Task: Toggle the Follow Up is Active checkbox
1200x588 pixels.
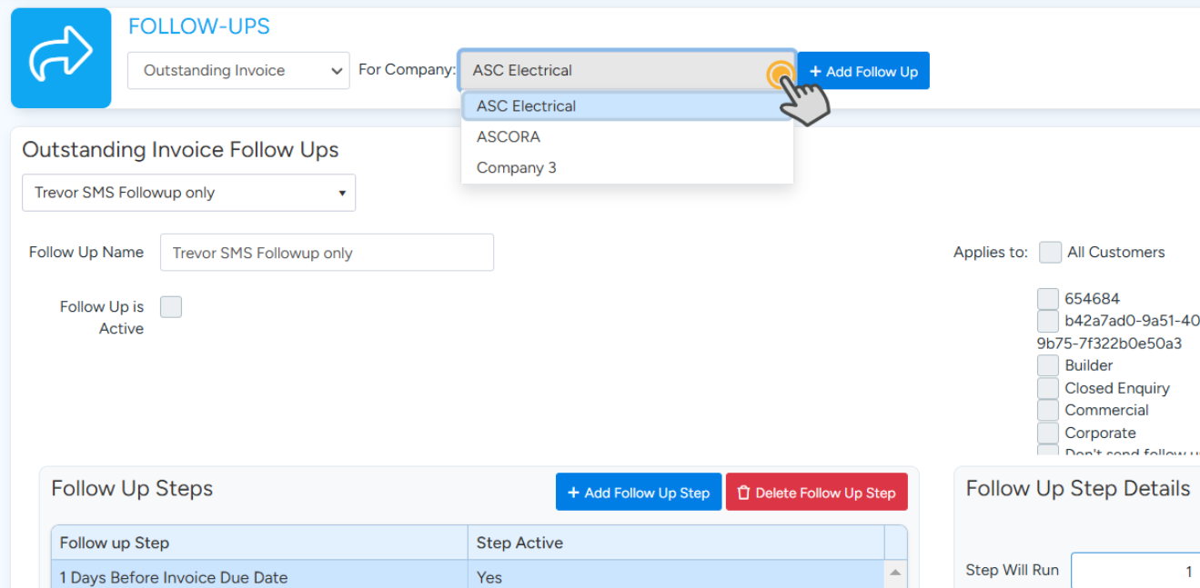Action: pos(171,307)
